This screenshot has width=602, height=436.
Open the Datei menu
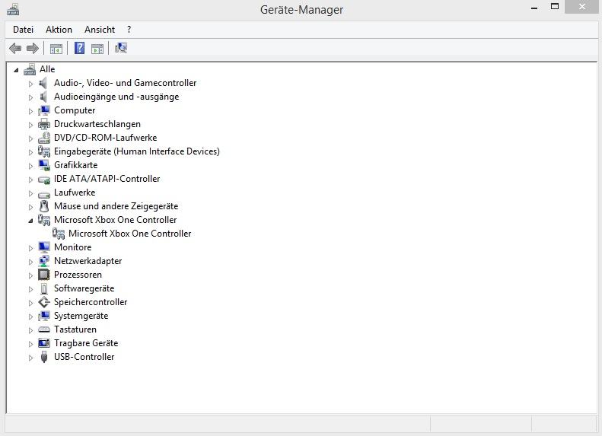(x=24, y=30)
